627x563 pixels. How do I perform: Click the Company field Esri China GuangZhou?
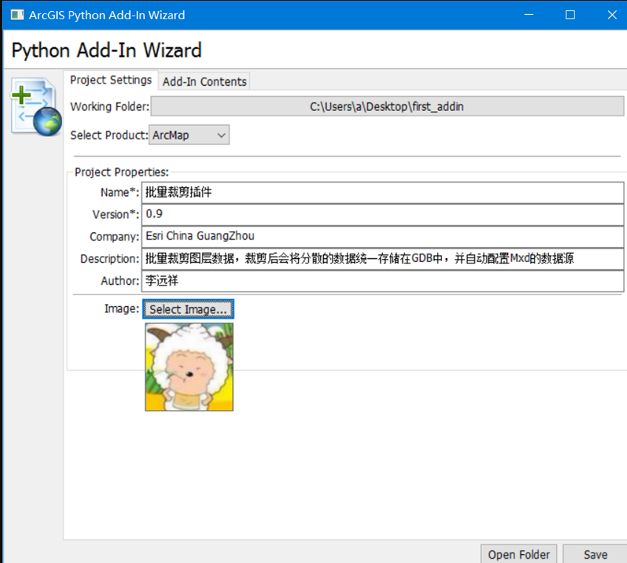(x=383, y=237)
